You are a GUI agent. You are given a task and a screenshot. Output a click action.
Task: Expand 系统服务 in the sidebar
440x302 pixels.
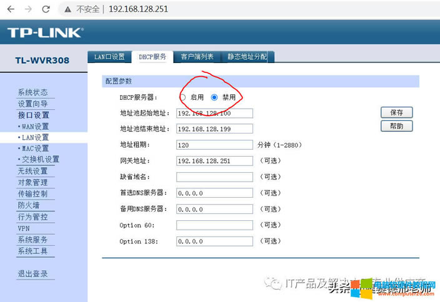33,240
